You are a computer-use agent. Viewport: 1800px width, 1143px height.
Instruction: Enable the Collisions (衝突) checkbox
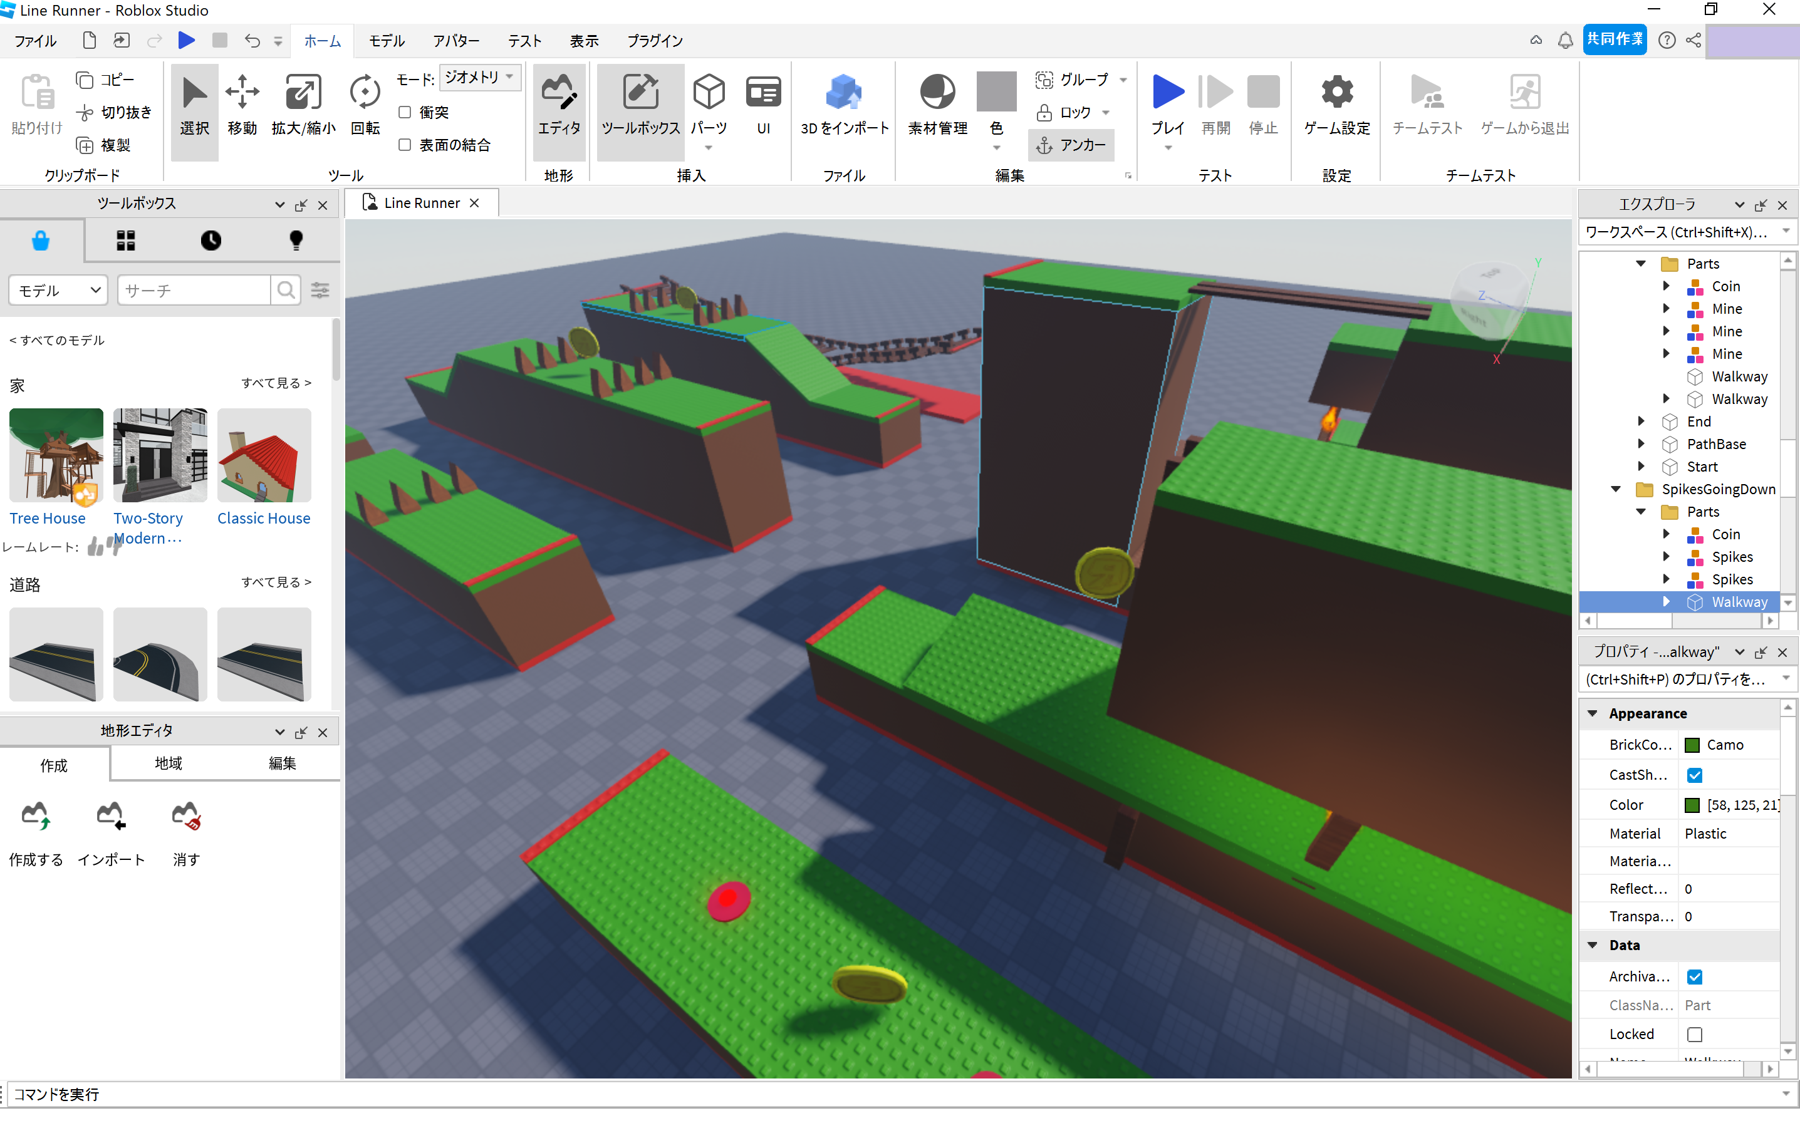[x=404, y=112]
